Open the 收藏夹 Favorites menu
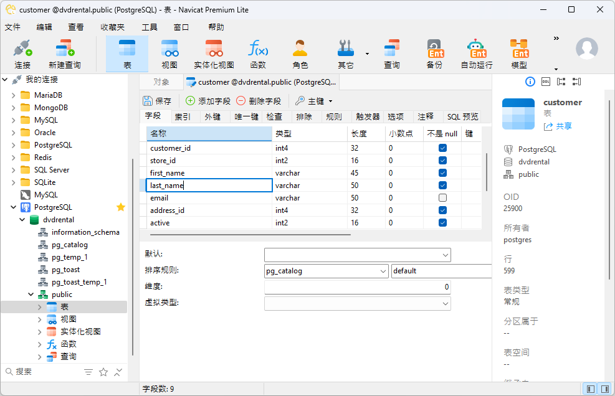 coord(112,27)
